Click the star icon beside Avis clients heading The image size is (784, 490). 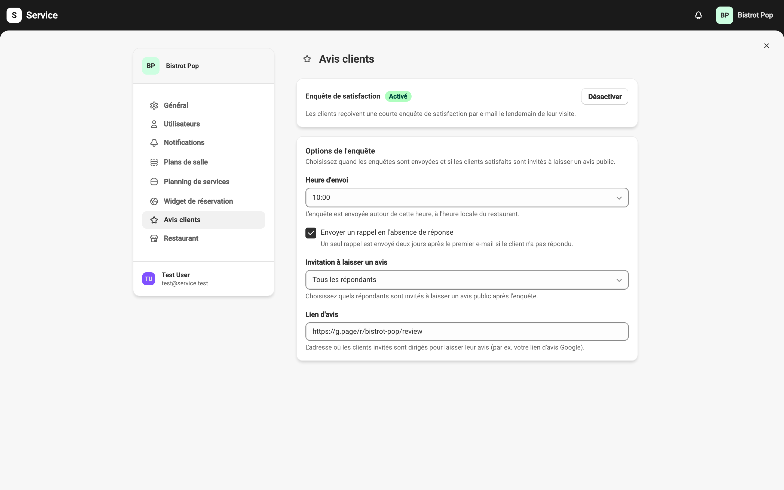pos(307,59)
